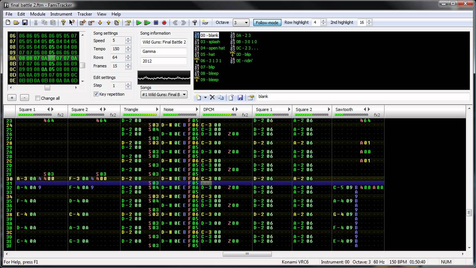Uncheck Key repetition

coord(96,94)
